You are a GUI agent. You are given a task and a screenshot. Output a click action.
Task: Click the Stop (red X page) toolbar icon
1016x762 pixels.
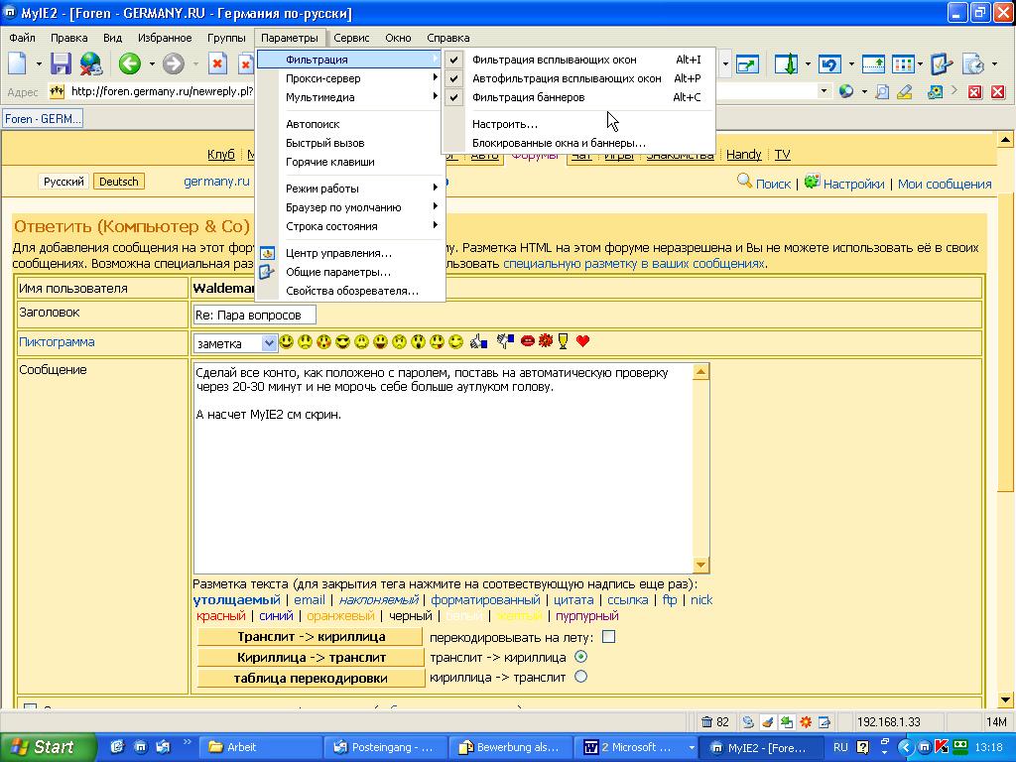[217, 63]
